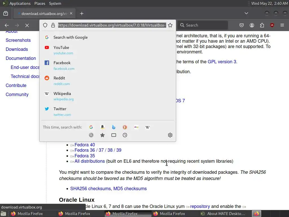Click the padlock site security icon
Screen dimensions: 289x217
pyautogui.click(x=53, y=25)
